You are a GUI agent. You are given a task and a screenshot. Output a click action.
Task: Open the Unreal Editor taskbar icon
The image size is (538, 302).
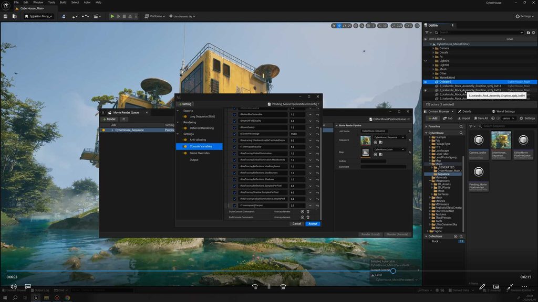(x=36, y=298)
